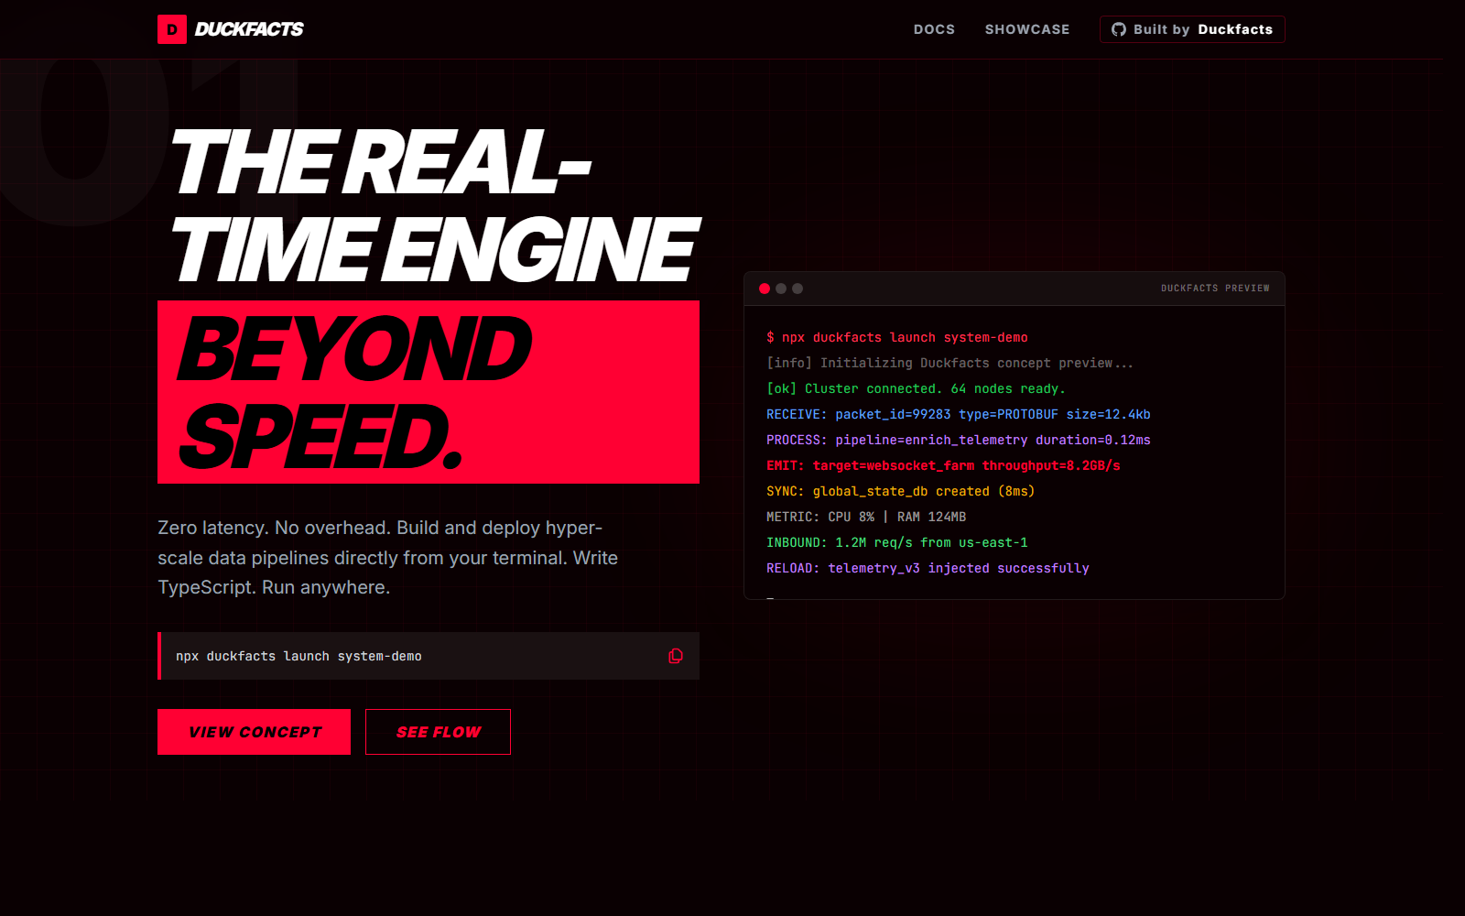Viewport: 1465px width, 916px height.
Task: Click the EMIT throughput line in the terminal
Action: [x=943, y=465]
